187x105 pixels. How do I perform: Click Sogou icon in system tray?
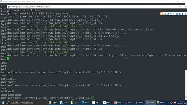[x=175, y=102]
